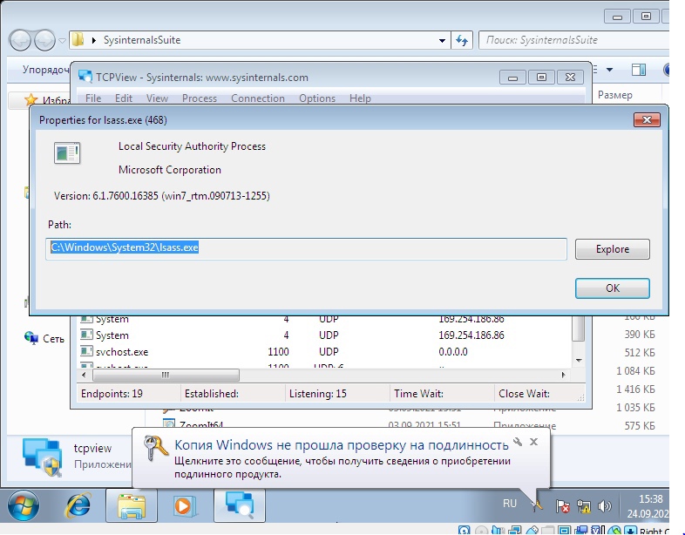The height and width of the screenshot is (535, 685).
Task: Select the last full System UDP row
Action: point(325,335)
